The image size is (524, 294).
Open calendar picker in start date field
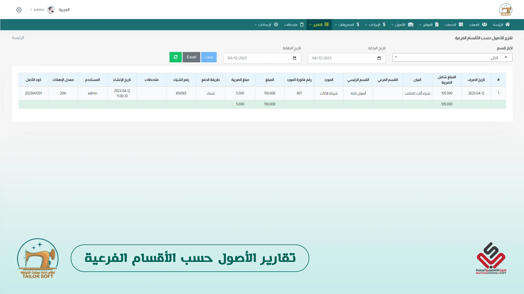(x=379, y=58)
